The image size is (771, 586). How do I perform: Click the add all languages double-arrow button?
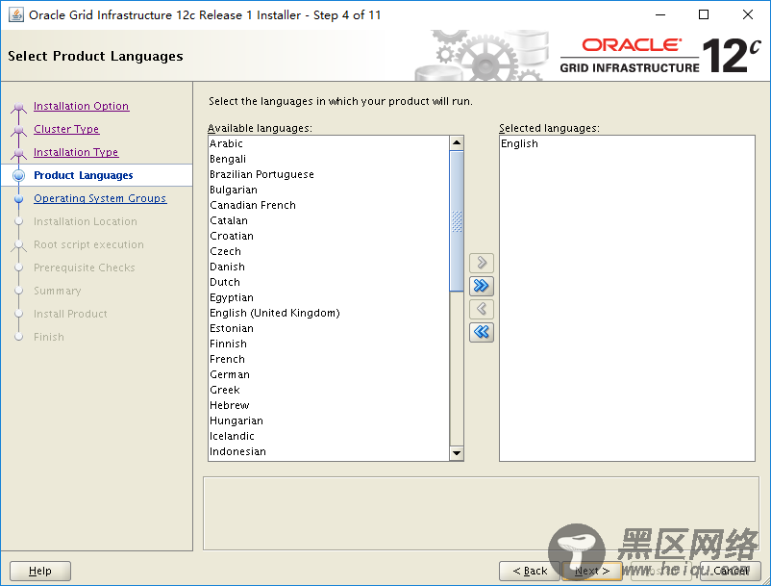coord(482,286)
